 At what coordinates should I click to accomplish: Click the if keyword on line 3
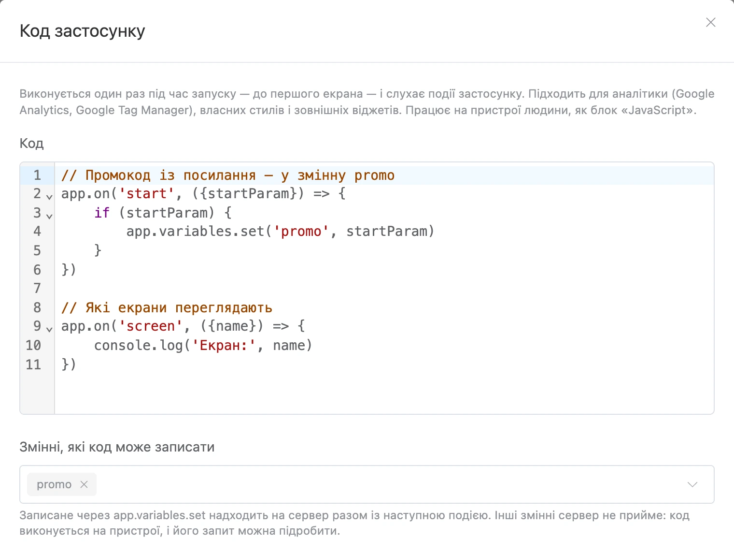[102, 213]
